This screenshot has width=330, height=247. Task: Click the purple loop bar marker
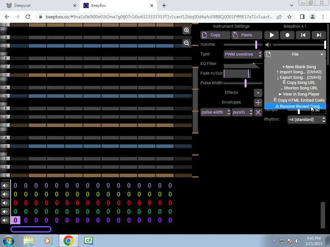[x=31, y=229]
